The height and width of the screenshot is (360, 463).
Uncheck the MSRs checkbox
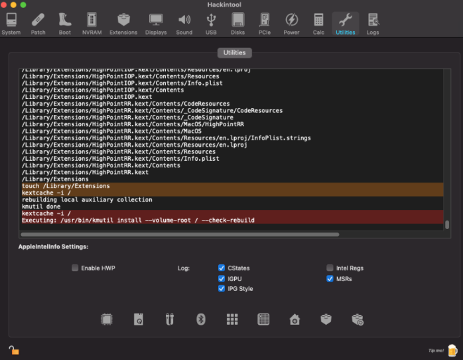click(x=330, y=278)
